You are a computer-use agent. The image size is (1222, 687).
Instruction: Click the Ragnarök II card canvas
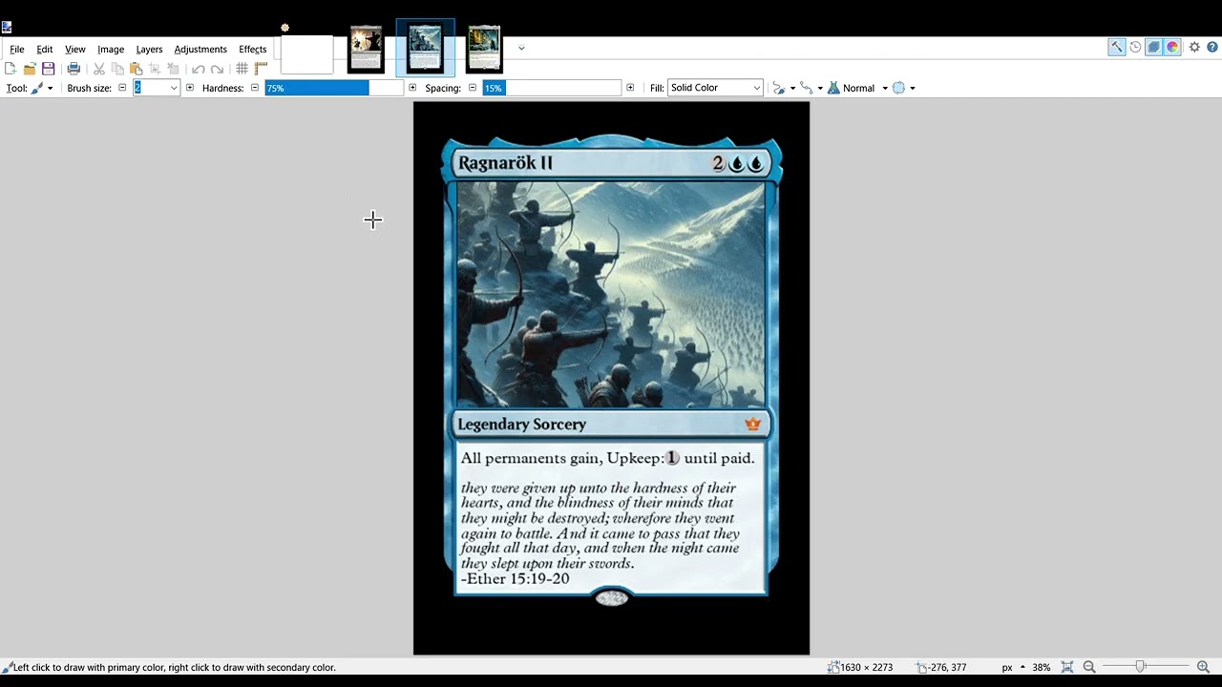coord(611,378)
